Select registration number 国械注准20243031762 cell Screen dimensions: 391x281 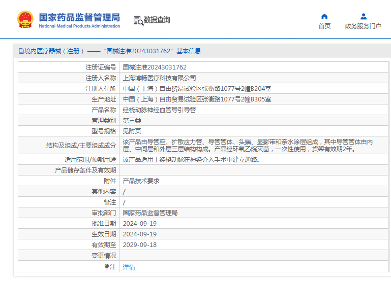pos(155,67)
